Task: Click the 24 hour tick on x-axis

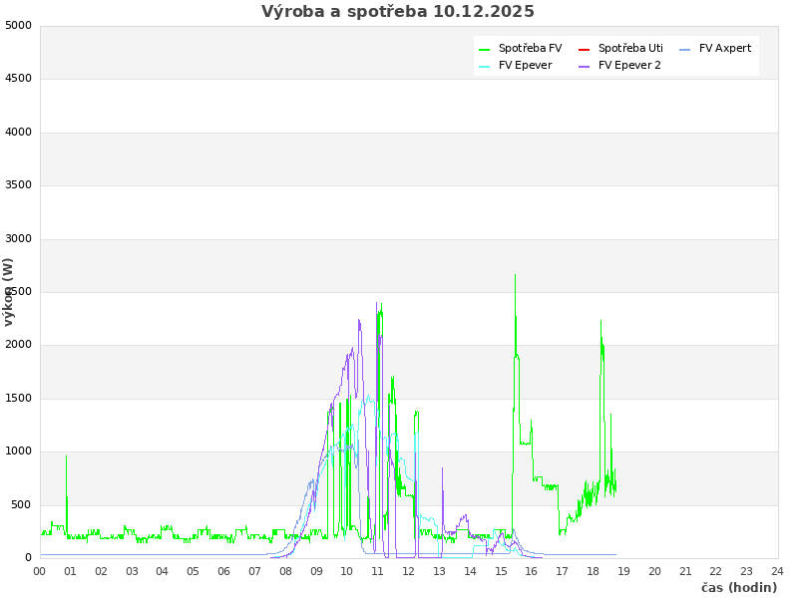Action: tap(777, 571)
